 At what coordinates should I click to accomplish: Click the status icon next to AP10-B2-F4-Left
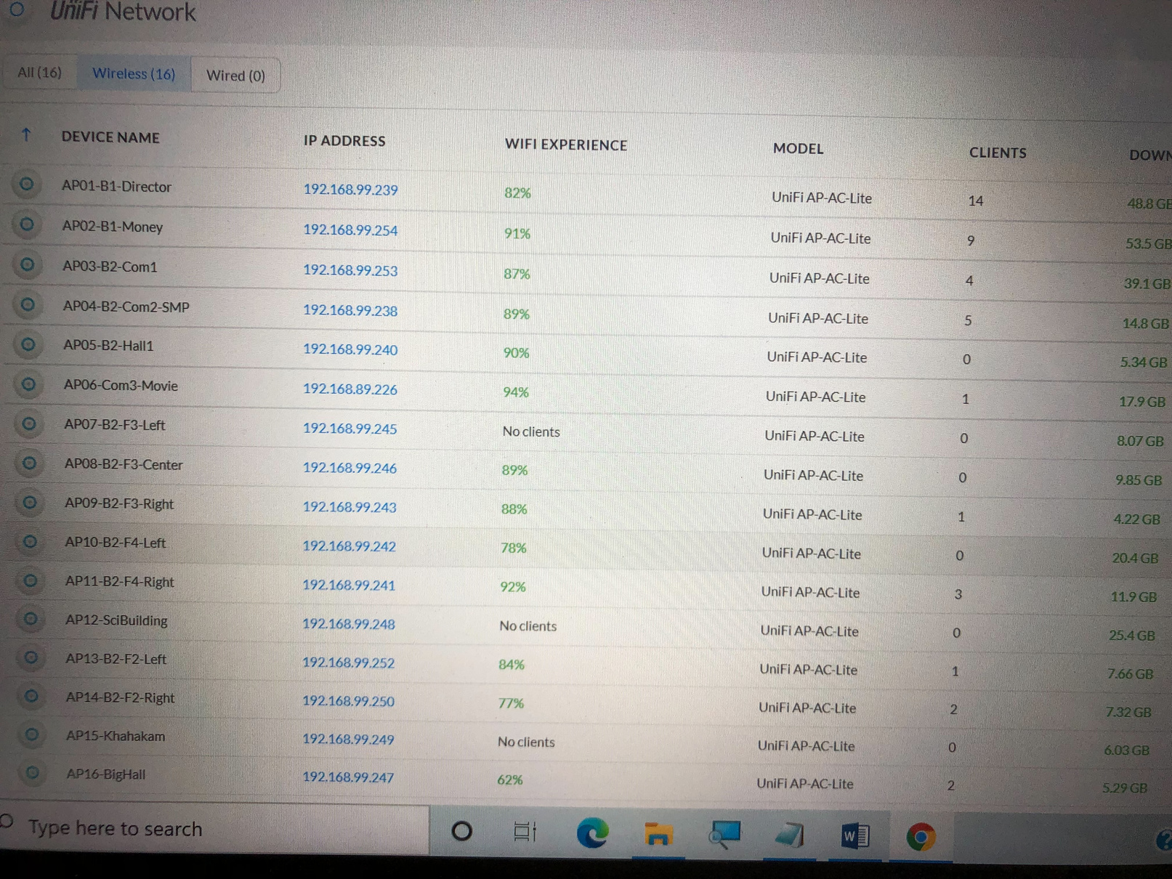[x=30, y=541]
